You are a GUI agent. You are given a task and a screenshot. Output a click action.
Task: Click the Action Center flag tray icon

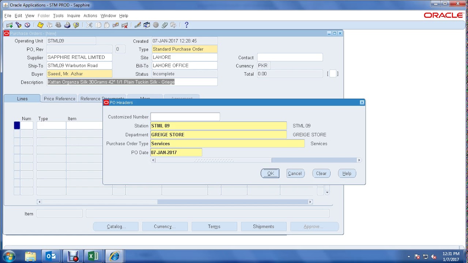click(417, 256)
